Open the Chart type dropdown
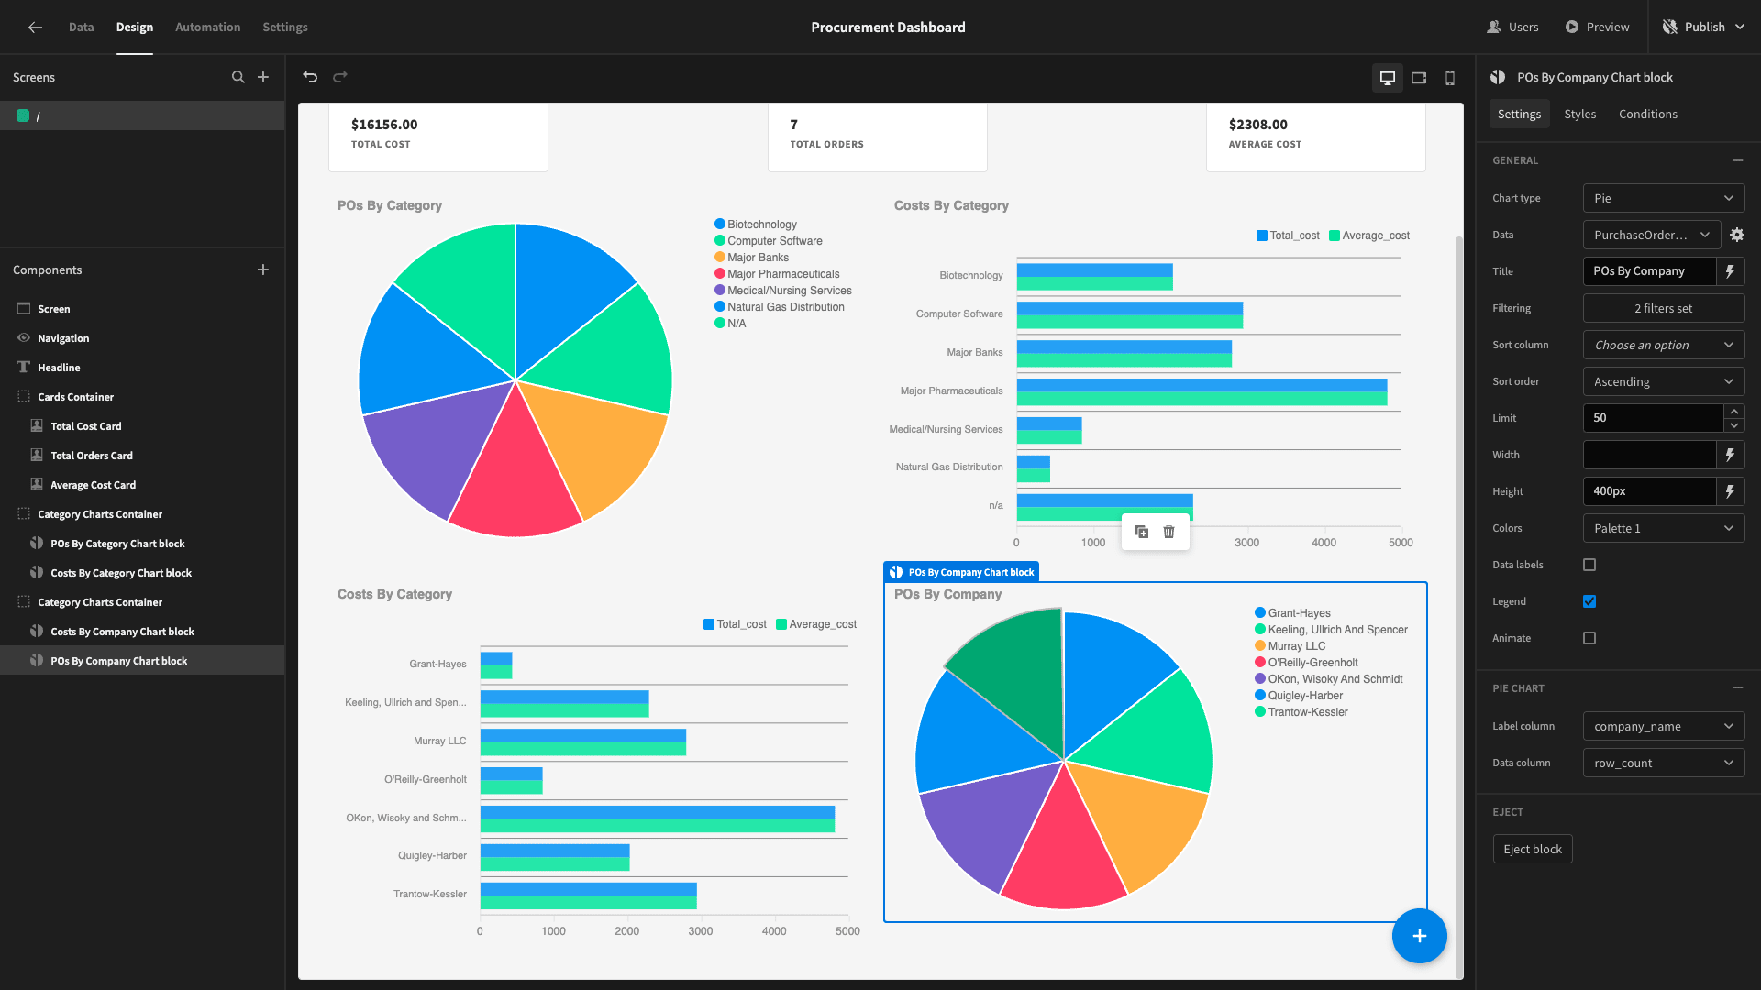Screen dimensions: 1761x990 click(1663, 198)
